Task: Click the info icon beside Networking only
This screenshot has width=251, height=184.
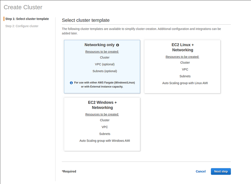Action: coord(118,45)
